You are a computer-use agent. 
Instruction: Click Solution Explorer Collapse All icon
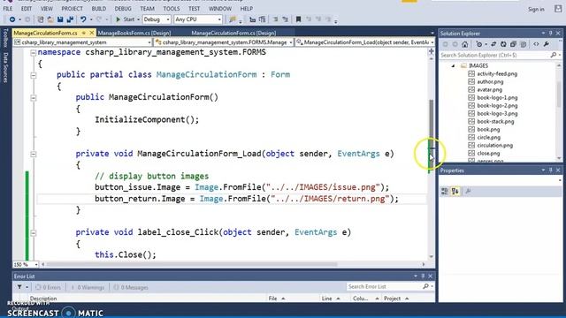(x=513, y=44)
